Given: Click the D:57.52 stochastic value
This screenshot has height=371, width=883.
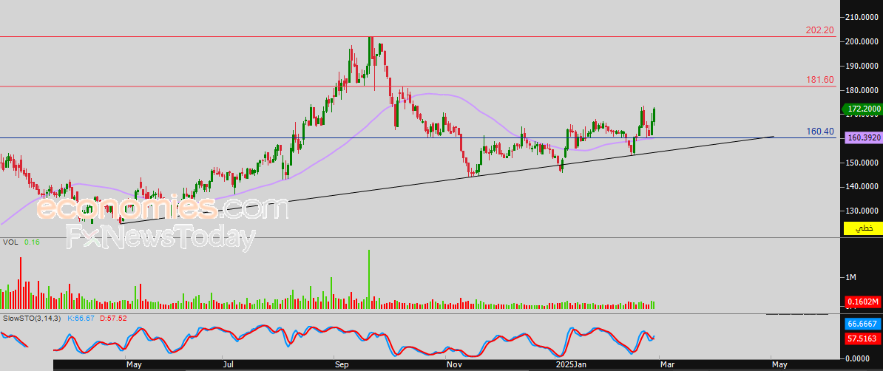Looking at the screenshot, I should (113, 319).
